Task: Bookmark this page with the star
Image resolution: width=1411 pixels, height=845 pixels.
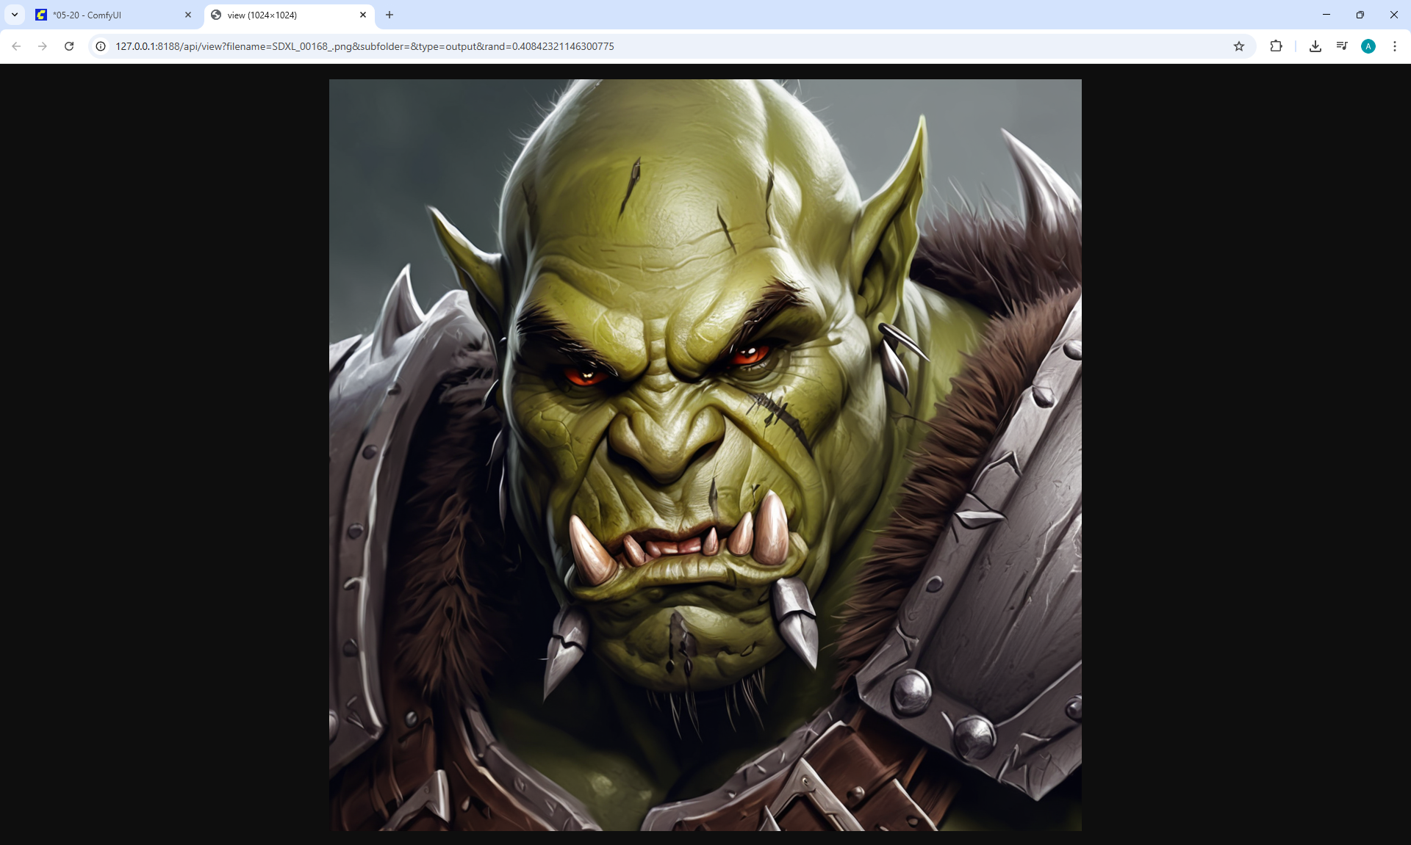Action: coord(1239,46)
